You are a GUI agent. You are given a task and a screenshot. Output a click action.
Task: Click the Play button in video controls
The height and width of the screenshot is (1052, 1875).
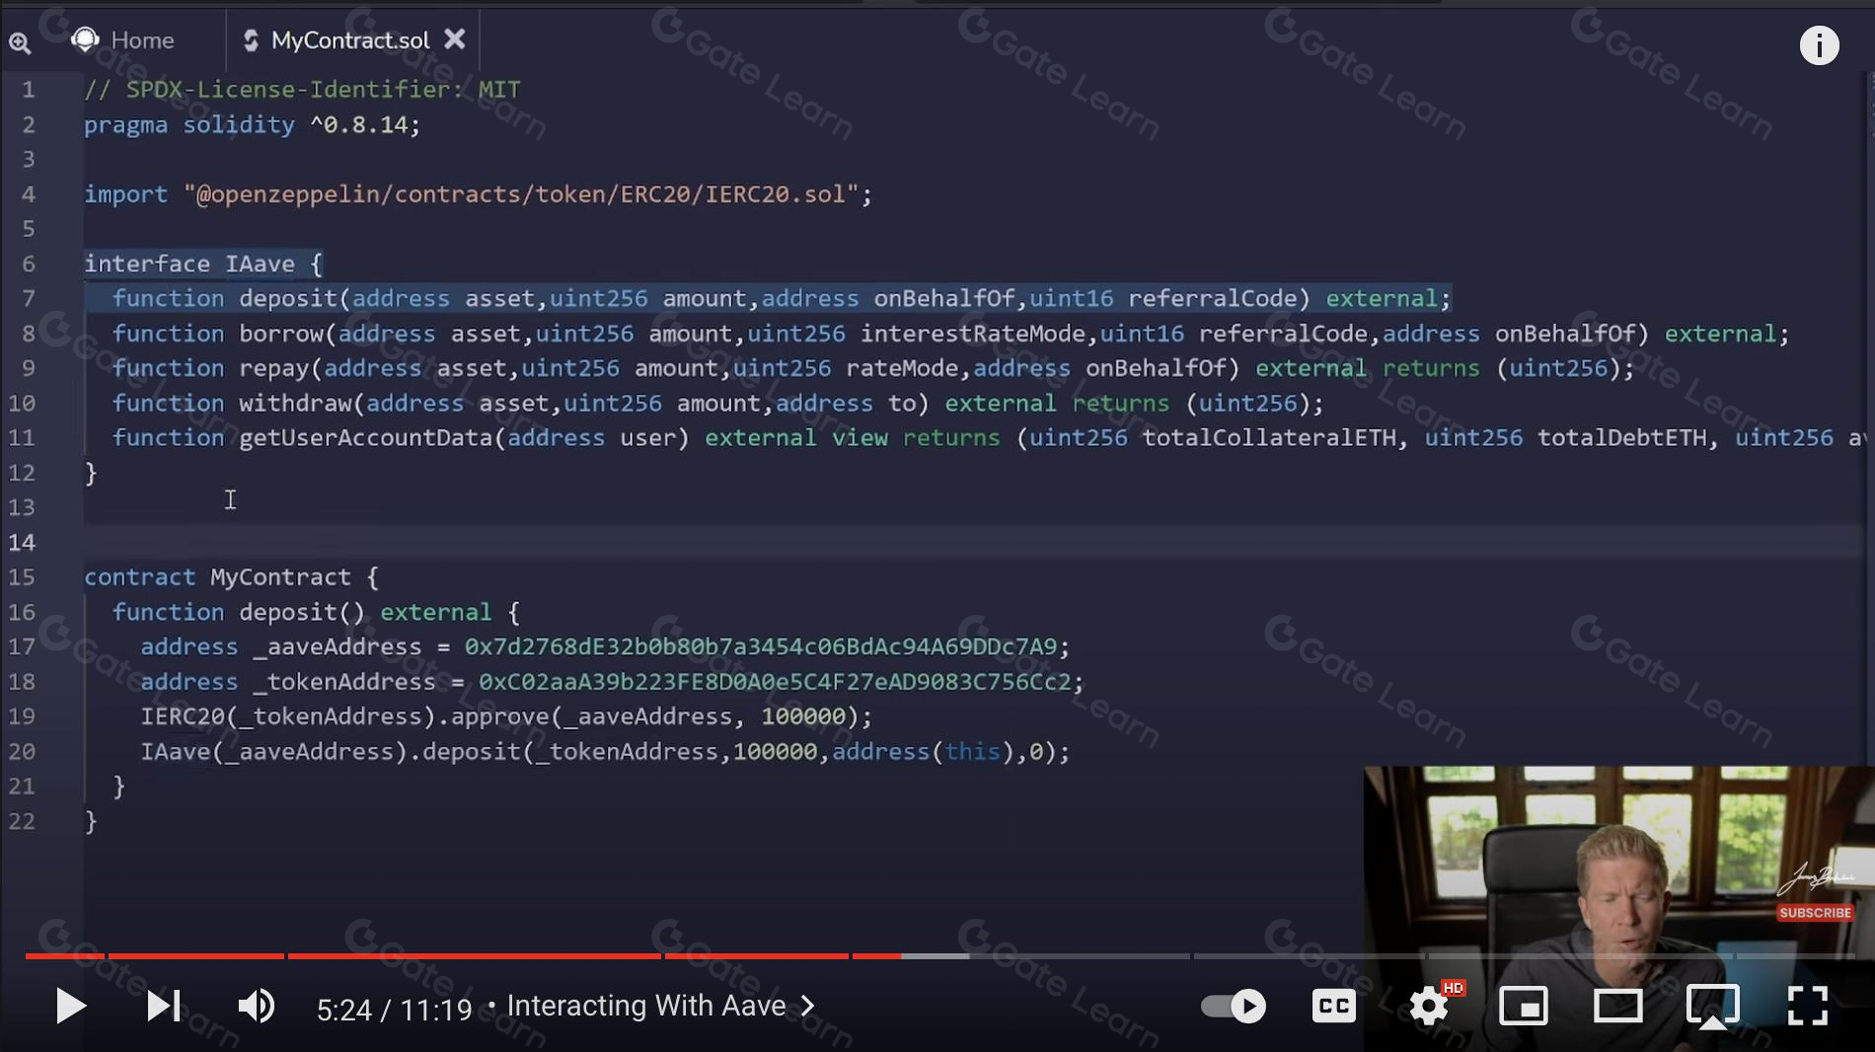[x=70, y=1007]
